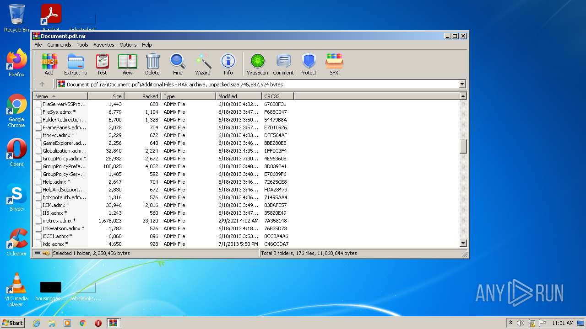Screen dimensions: 586x329
Task: Click the Delete trash icon
Action: tap(152, 64)
